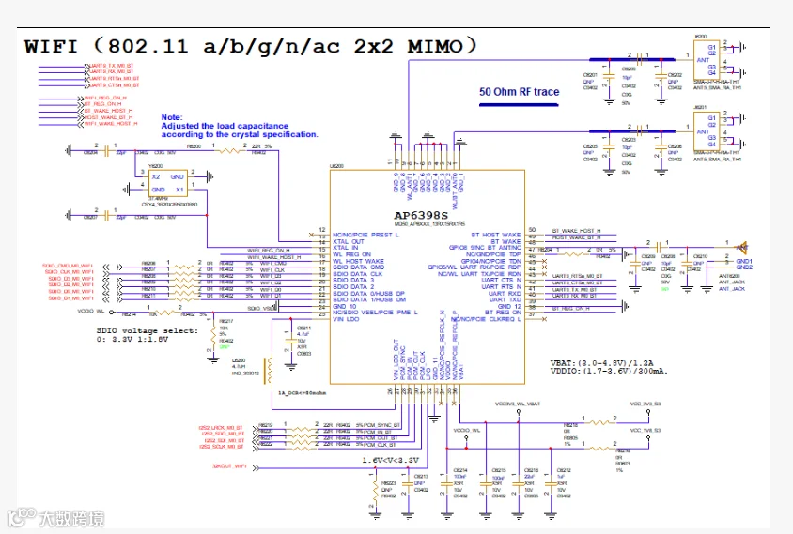The width and height of the screenshot is (793, 534).
Task: Click the L6200 inductor coil symbol
Action: [x=269, y=371]
